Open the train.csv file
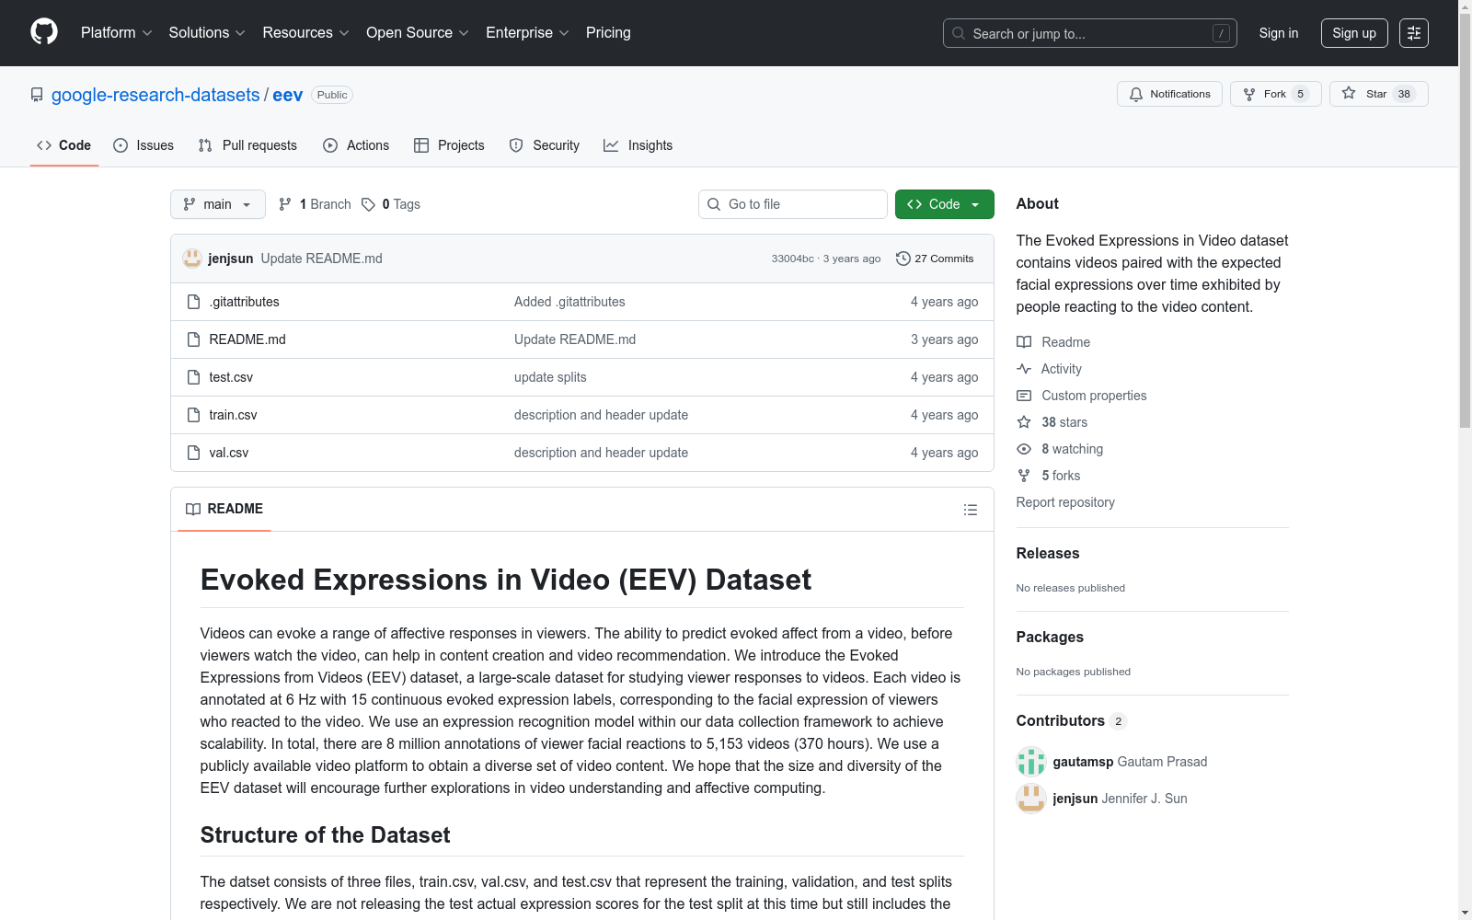Viewport: 1472px width, 920px height. (233, 415)
